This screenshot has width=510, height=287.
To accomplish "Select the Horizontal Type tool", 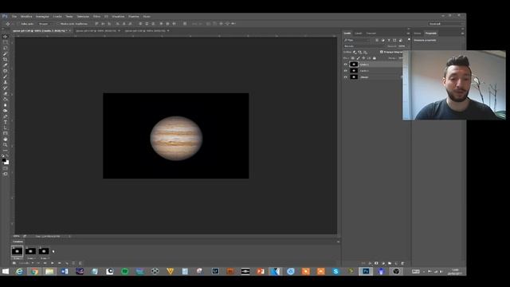I will pos(6,122).
